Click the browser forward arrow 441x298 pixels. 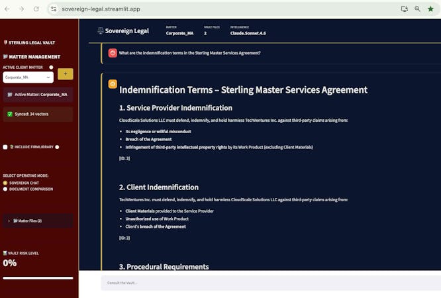pyautogui.click(x=21, y=9)
